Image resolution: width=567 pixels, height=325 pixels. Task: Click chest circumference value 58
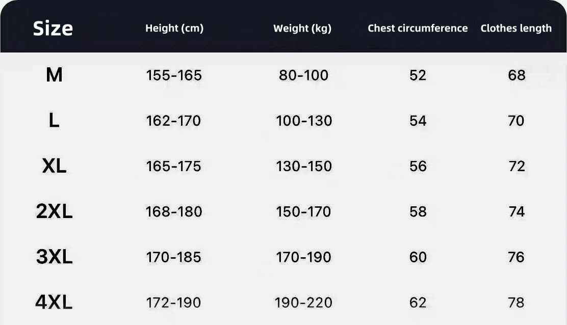point(418,211)
